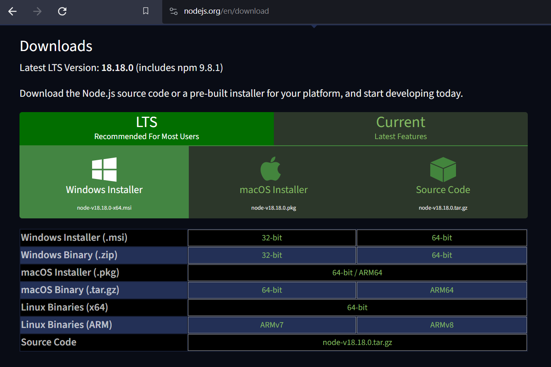Choose ARMv7 Linux Binaries

(272, 325)
